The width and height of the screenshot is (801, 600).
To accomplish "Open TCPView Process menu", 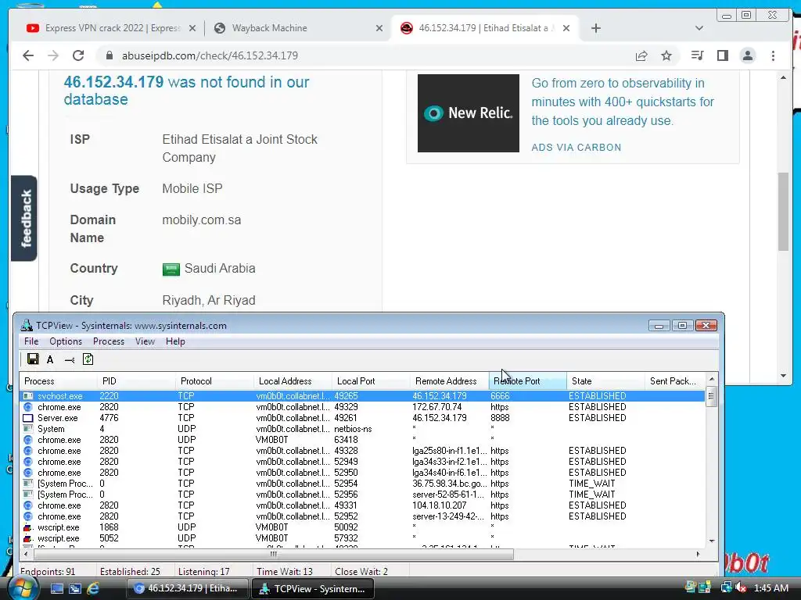I will (108, 341).
